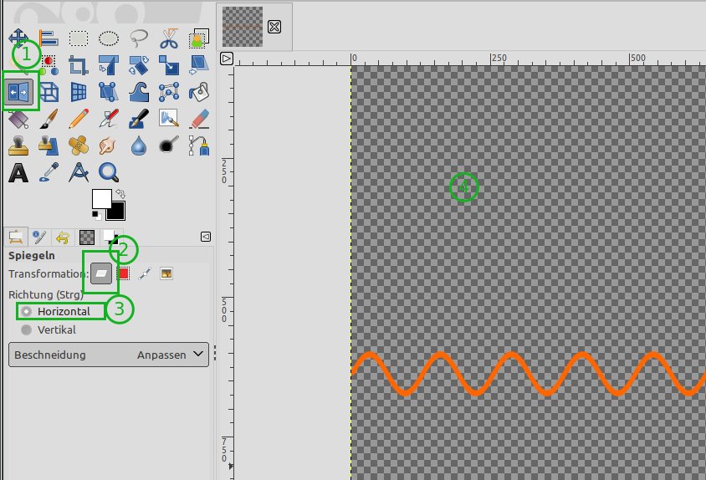Choose the Ink tool

pyautogui.click(x=139, y=119)
